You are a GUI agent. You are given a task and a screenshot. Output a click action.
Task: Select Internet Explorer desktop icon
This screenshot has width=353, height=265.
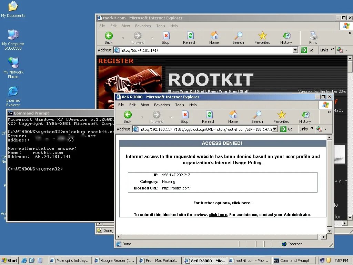pyautogui.click(x=13, y=96)
